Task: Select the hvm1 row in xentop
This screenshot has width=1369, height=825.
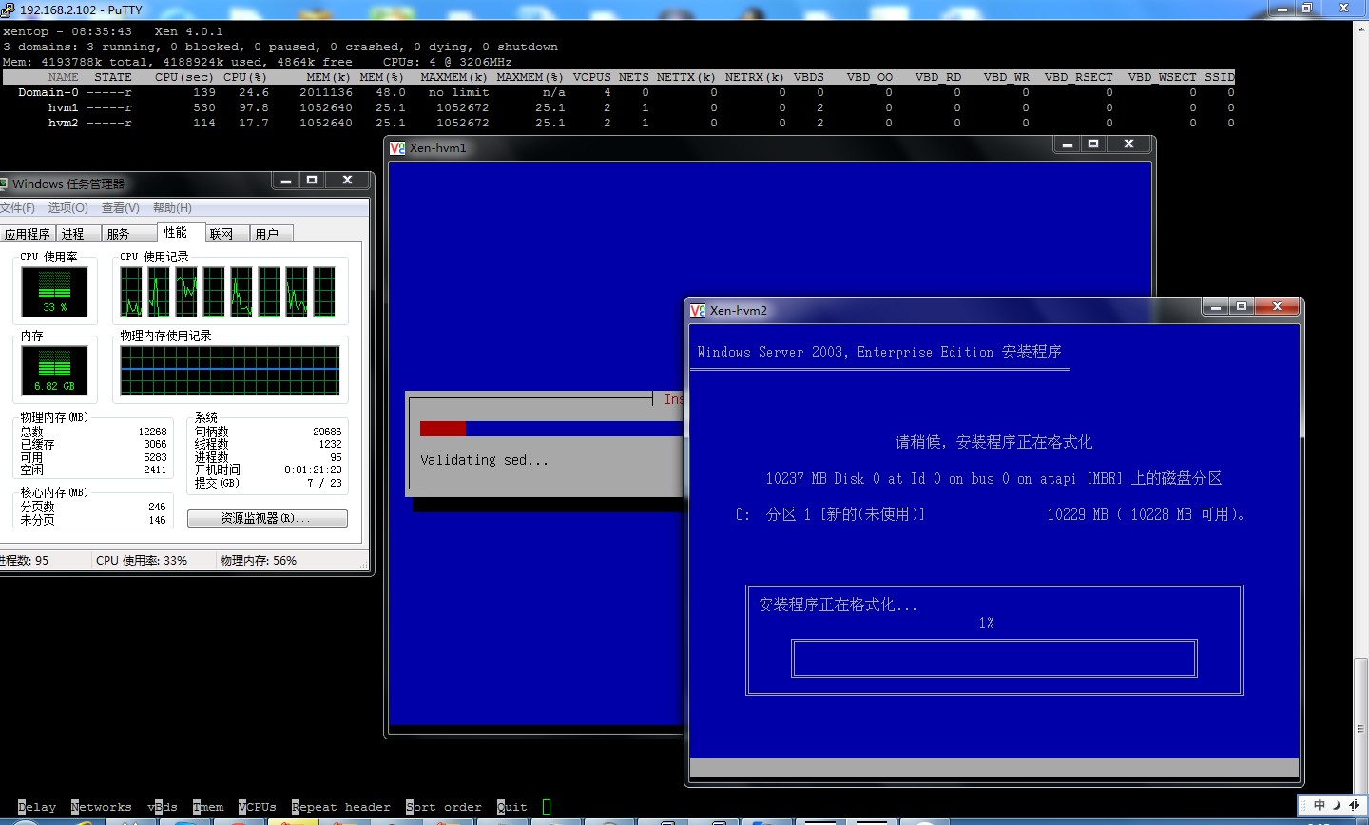Action: [x=618, y=107]
